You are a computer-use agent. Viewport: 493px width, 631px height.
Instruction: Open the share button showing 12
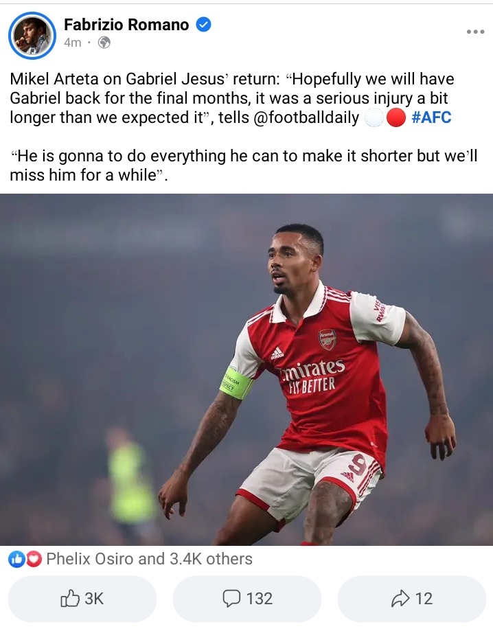coord(412,599)
